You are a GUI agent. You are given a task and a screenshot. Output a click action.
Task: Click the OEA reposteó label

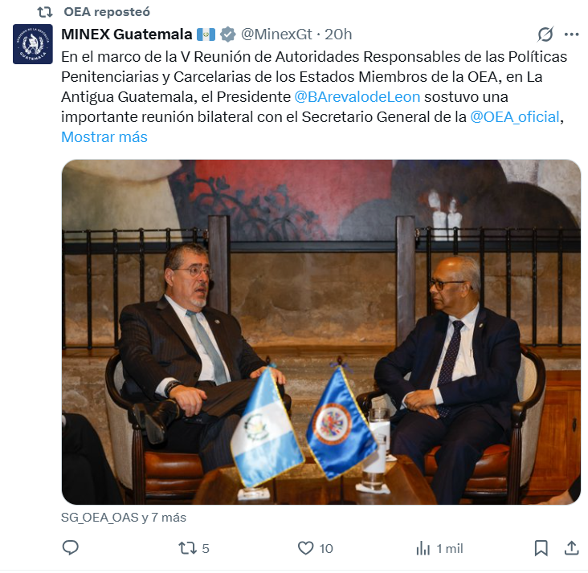[x=107, y=12]
